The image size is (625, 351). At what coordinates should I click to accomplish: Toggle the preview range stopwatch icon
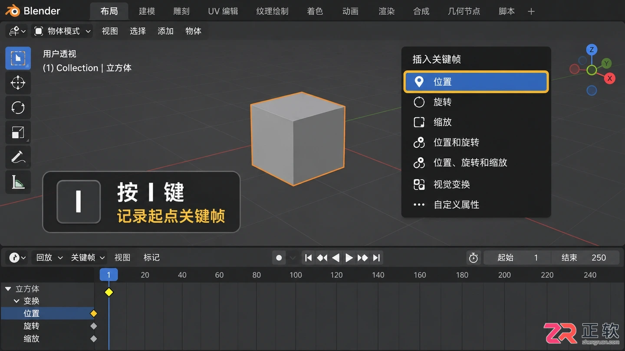pos(474,258)
